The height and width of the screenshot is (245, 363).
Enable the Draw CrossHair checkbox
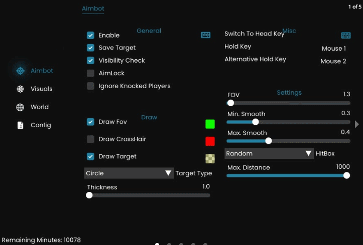pyautogui.click(x=90, y=139)
